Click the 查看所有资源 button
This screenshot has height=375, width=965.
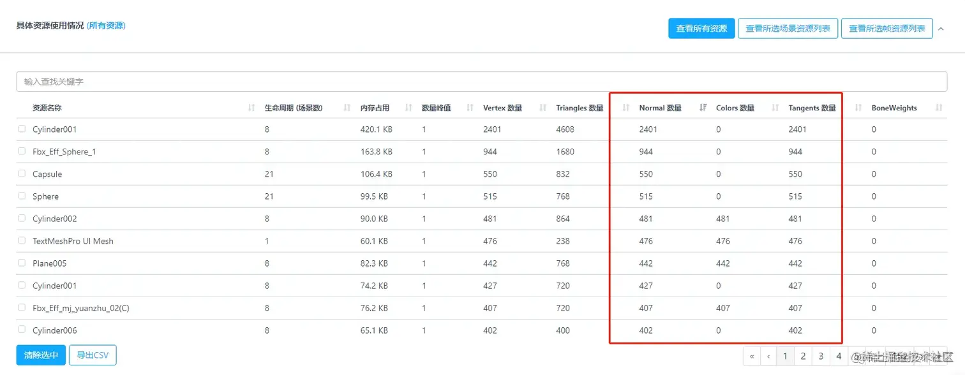pos(701,28)
